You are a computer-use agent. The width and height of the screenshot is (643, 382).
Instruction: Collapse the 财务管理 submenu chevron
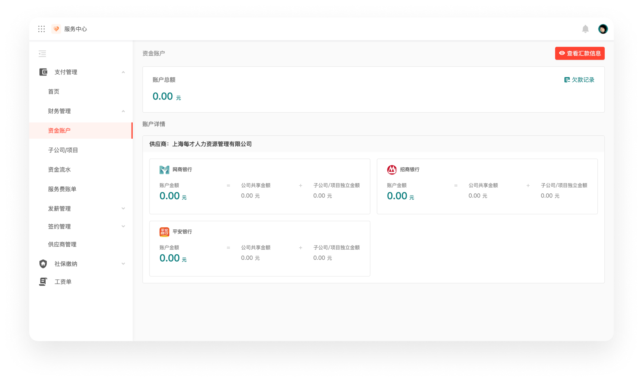tap(123, 111)
